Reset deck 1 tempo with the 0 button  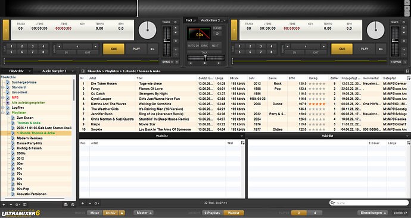(x=176, y=41)
